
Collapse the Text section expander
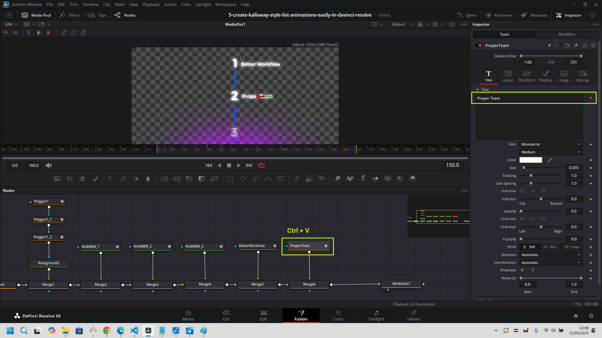[478, 90]
